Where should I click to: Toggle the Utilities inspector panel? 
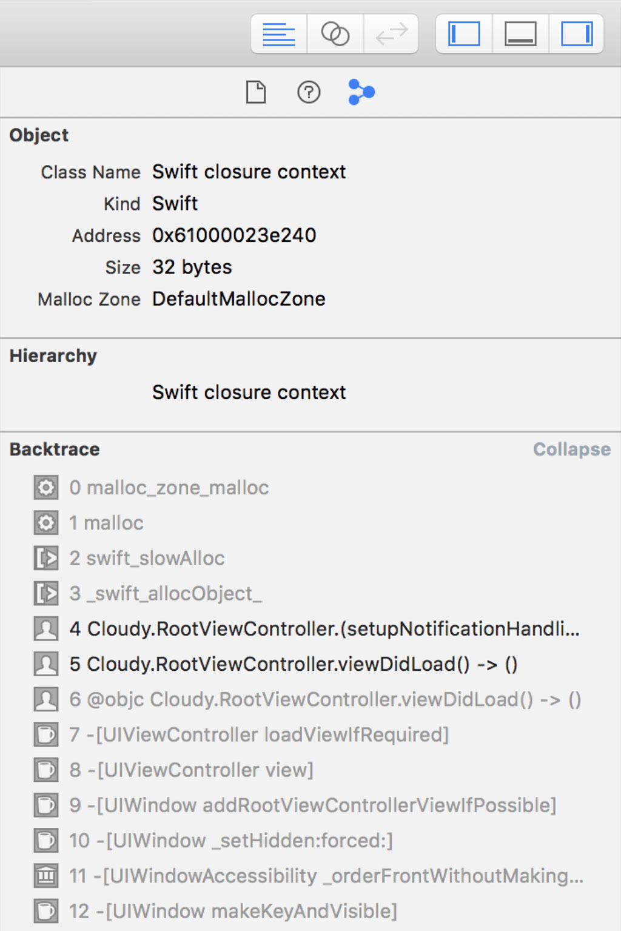[x=576, y=34]
